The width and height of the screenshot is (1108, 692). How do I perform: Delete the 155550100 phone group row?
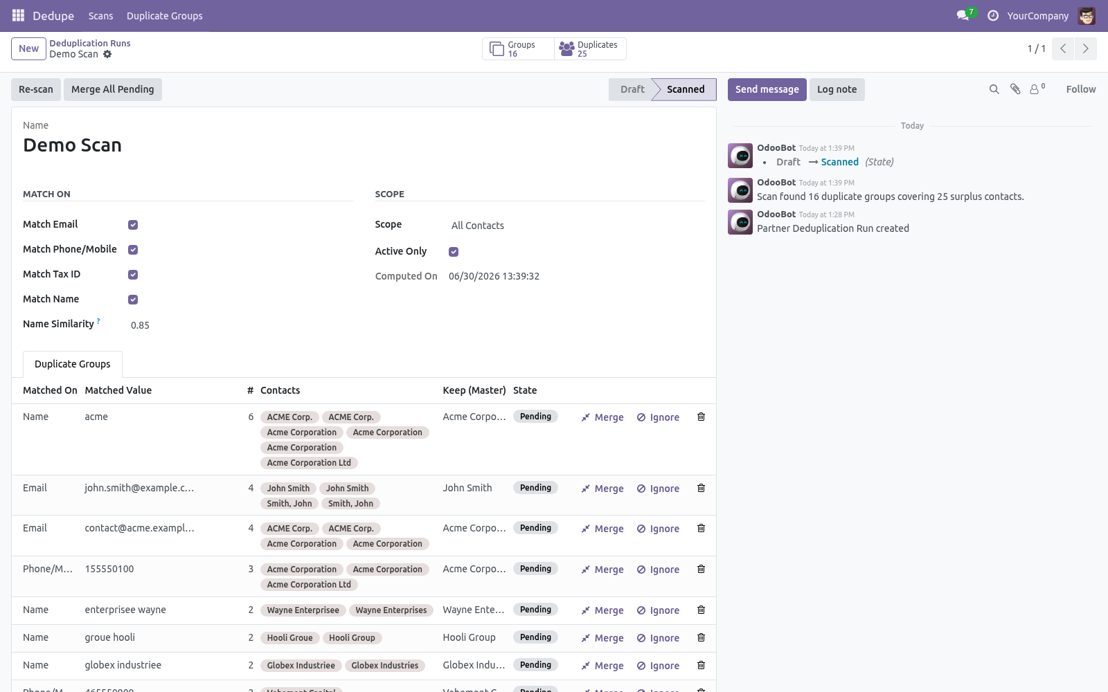coord(701,570)
